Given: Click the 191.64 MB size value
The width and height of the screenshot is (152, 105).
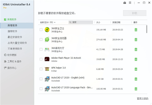Looking at the screenshot, I should tap(101, 30).
